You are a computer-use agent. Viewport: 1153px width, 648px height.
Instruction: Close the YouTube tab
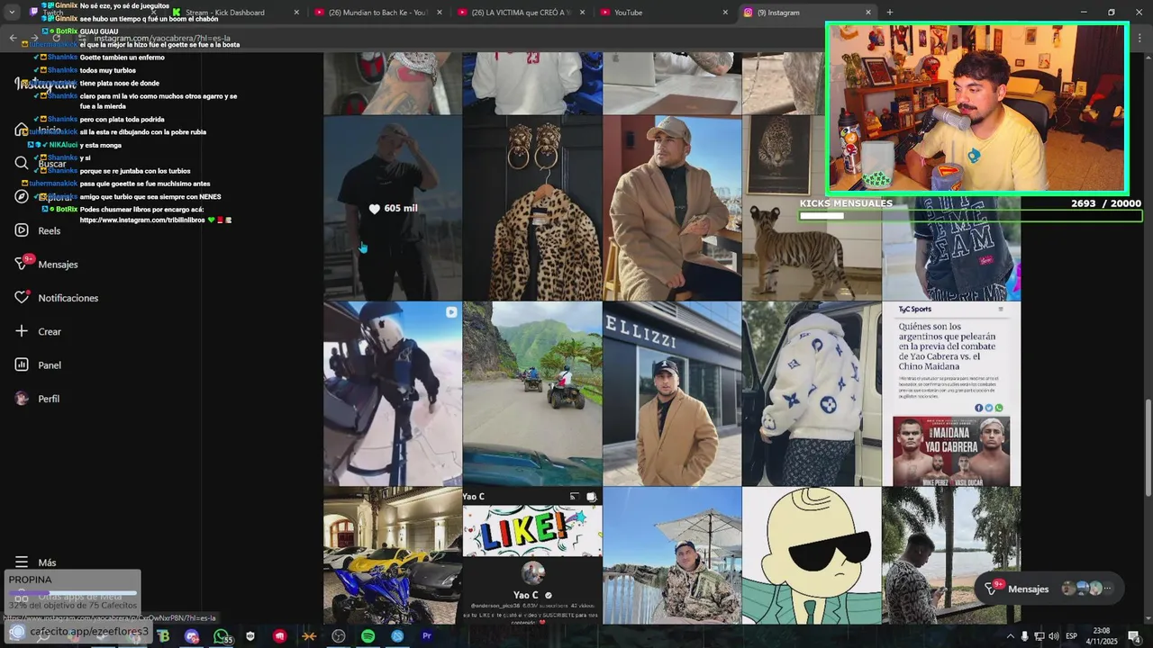725,13
